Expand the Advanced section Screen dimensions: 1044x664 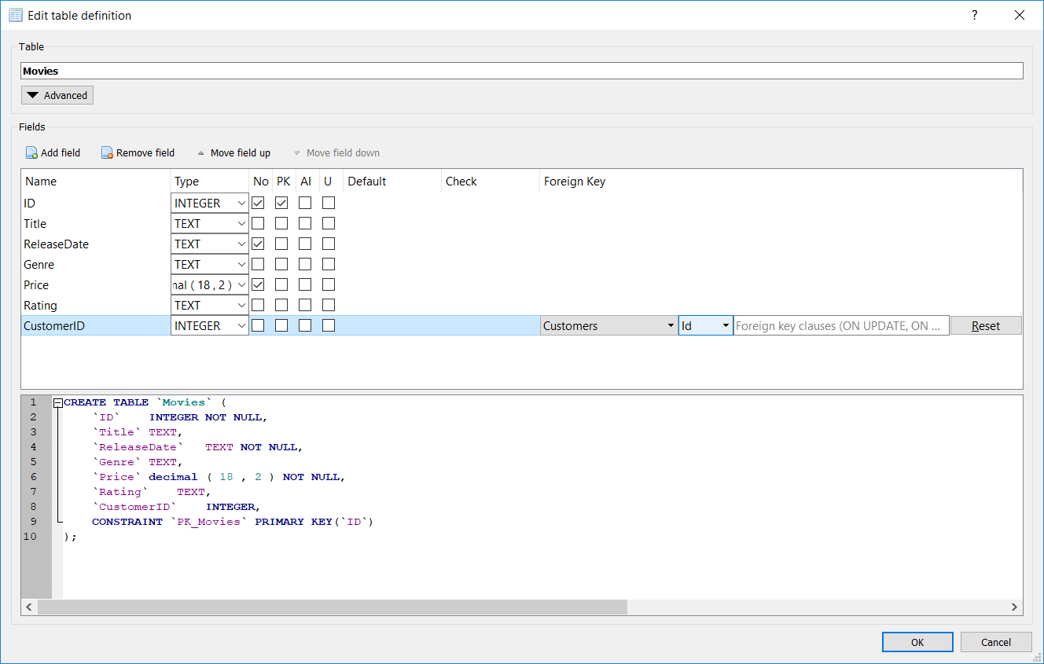(x=57, y=96)
